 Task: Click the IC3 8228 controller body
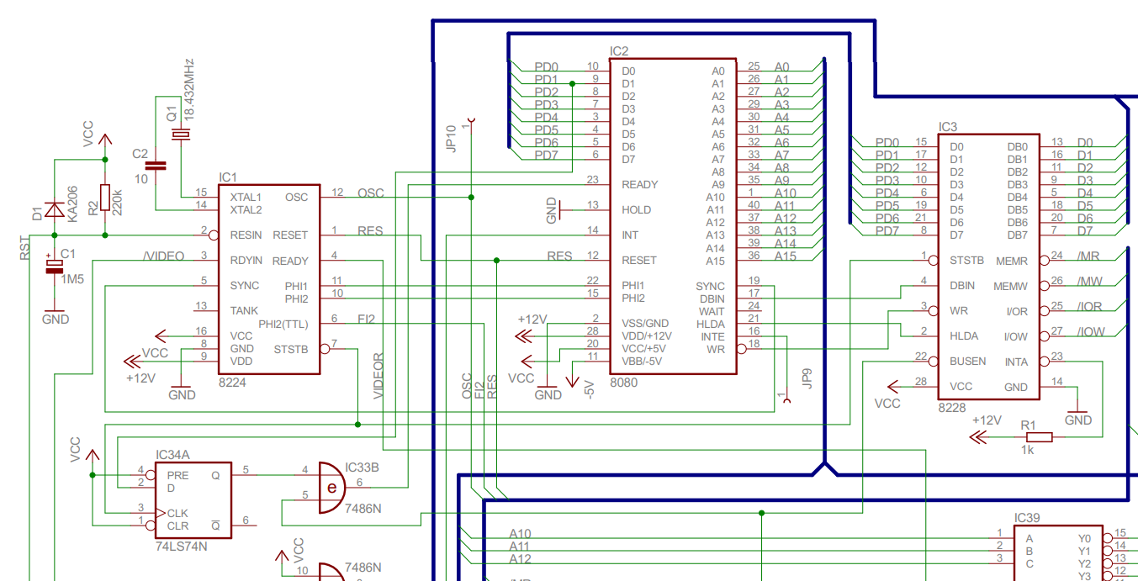point(988,267)
